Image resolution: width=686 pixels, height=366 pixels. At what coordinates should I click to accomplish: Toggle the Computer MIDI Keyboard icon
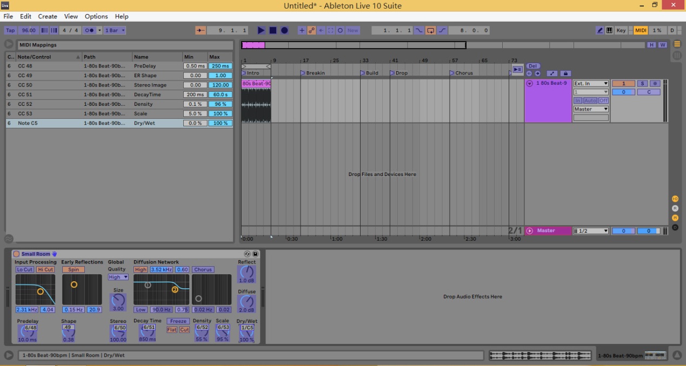pos(609,31)
